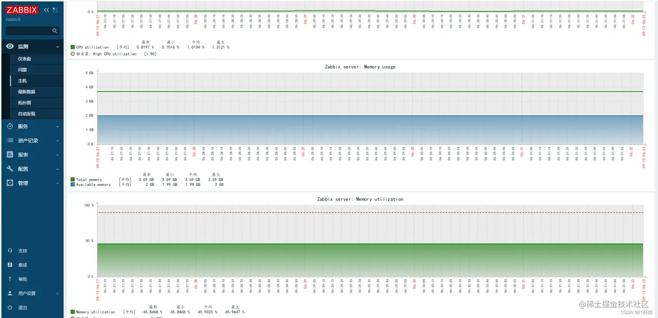658x318 pixels.
Task: Click CPU max value 1.3121 %
Action: point(220,47)
